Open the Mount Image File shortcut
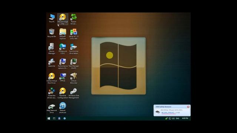This screenshot has height=133, width=237. [x=63, y=19]
